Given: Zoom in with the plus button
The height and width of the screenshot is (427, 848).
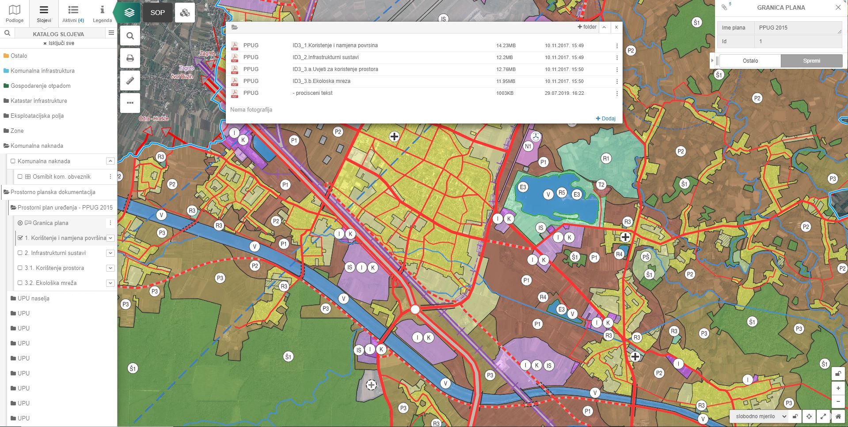Looking at the screenshot, I should point(838,388).
